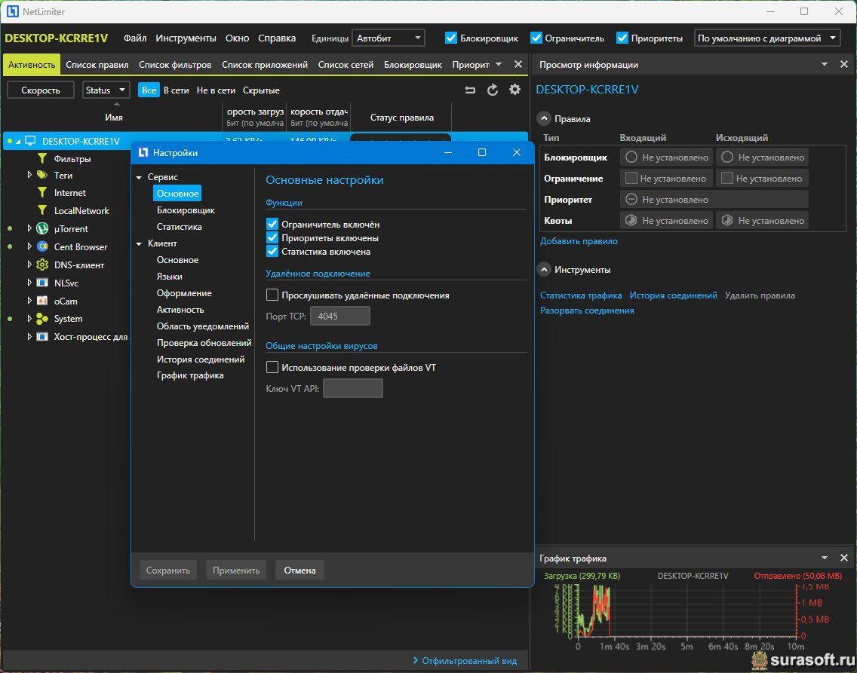Collapse the Инструменты section
The image size is (857, 673).
tap(544, 270)
